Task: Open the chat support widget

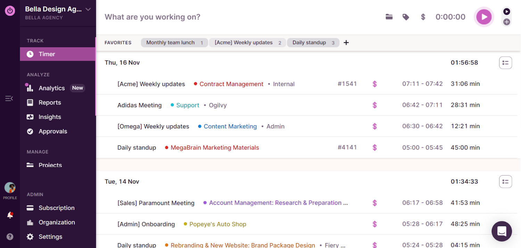Action: coord(502,231)
